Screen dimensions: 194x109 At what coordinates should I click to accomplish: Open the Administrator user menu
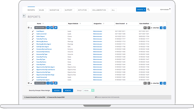(x=165, y=9)
